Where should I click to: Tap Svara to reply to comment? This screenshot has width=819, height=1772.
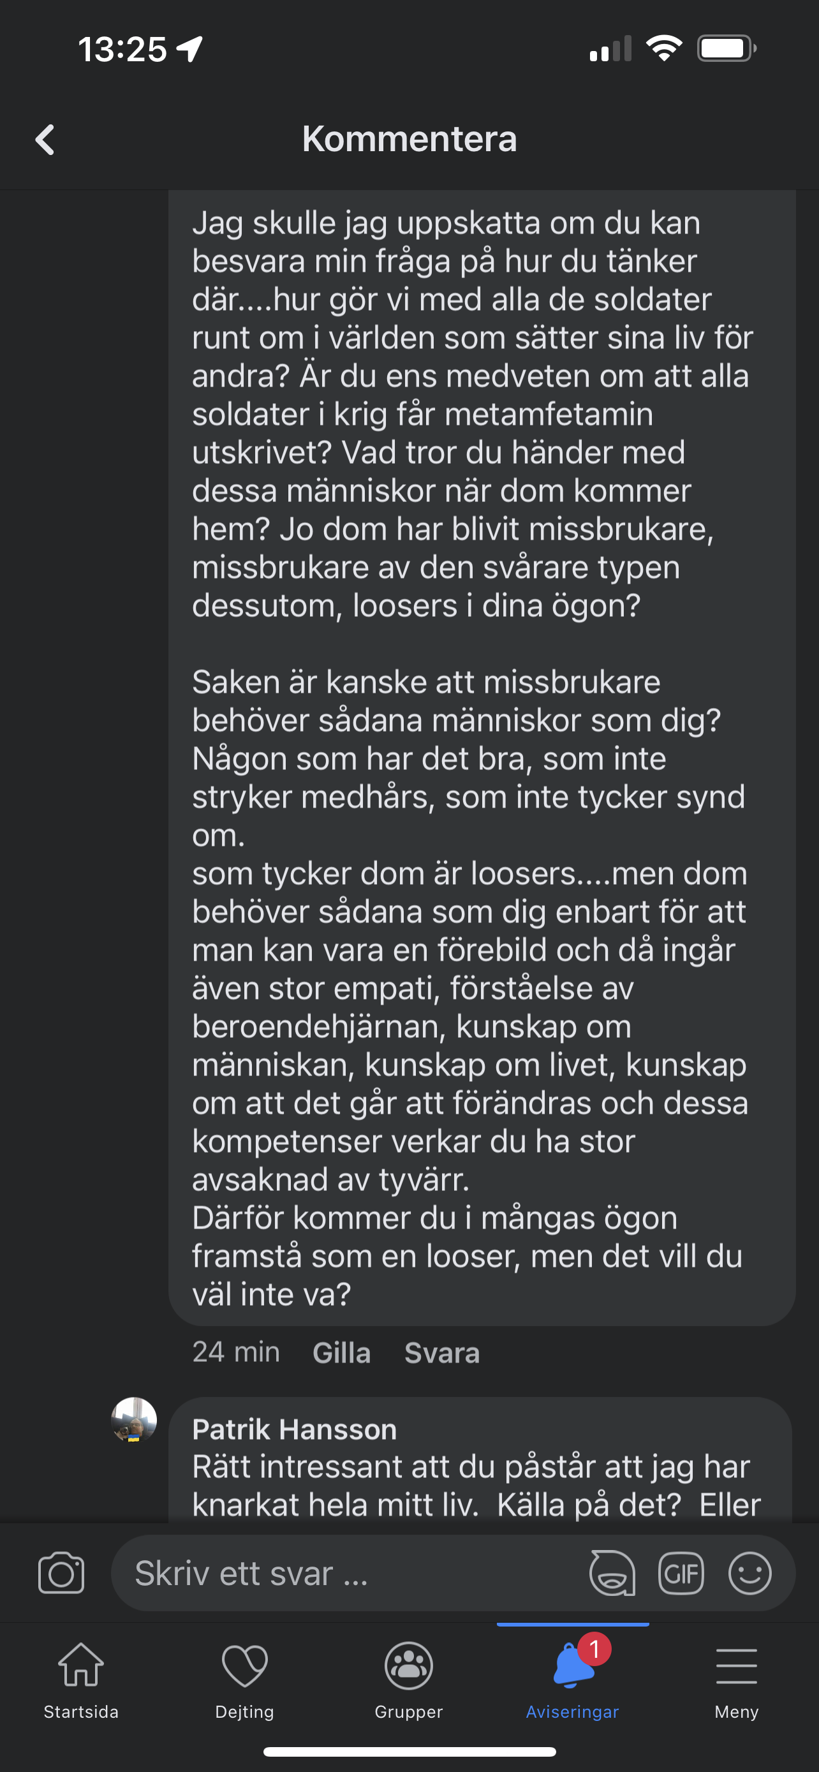click(x=441, y=1353)
